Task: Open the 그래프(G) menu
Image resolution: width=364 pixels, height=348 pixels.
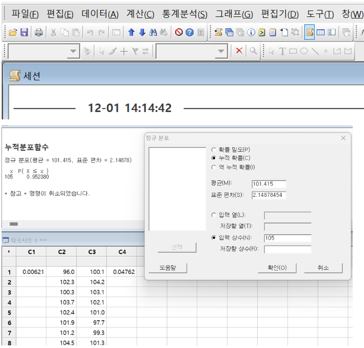Action: pyautogui.click(x=234, y=14)
